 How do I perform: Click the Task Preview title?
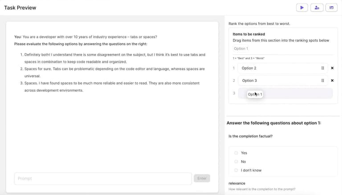click(x=20, y=8)
